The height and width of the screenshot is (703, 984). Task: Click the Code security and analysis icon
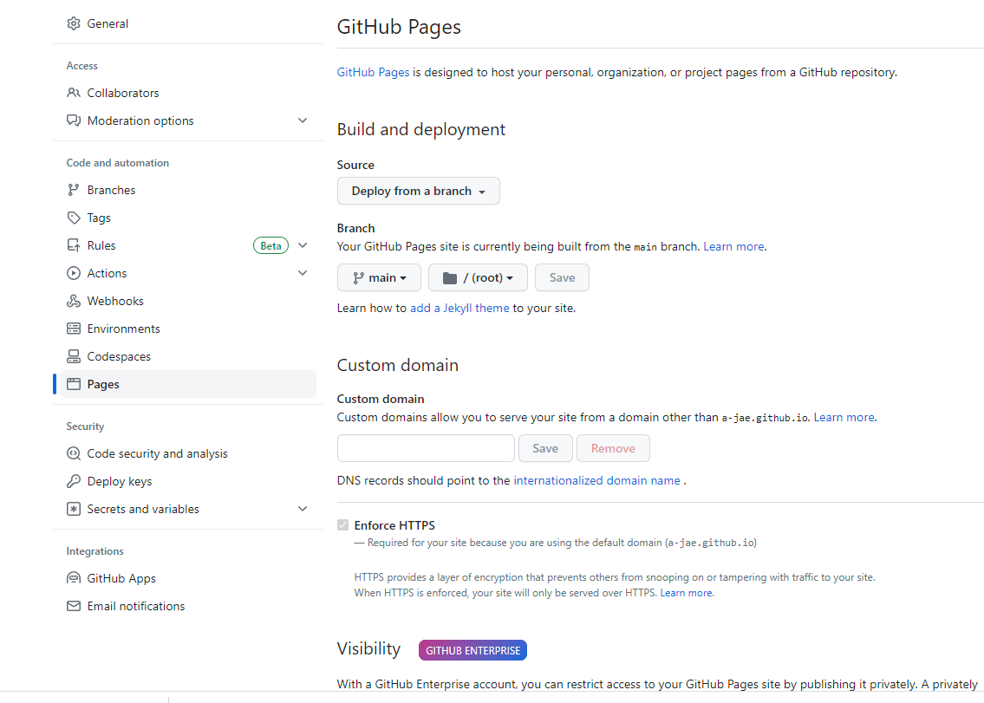point(74,453)
